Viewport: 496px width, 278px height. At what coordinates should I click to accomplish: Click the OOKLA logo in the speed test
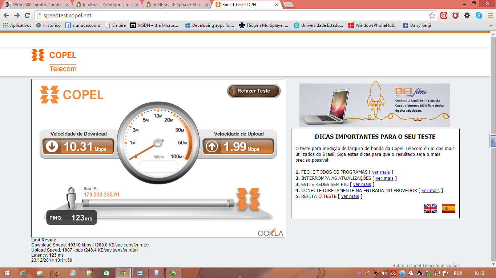270,233
